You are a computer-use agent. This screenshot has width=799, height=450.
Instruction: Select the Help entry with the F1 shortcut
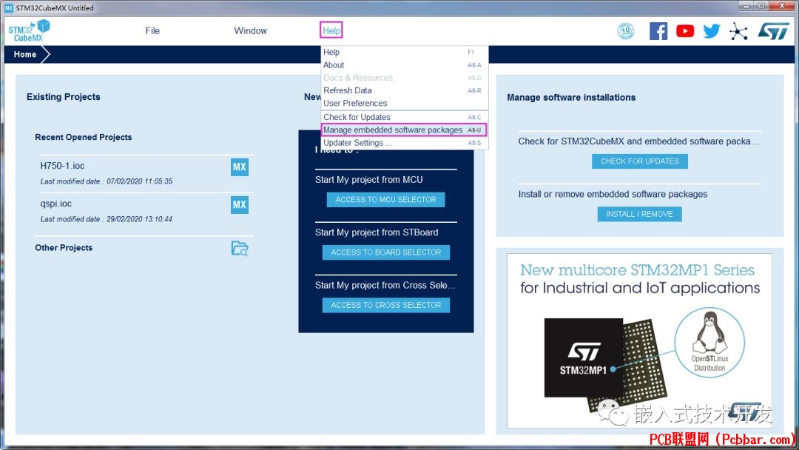(x=405, y=52)
